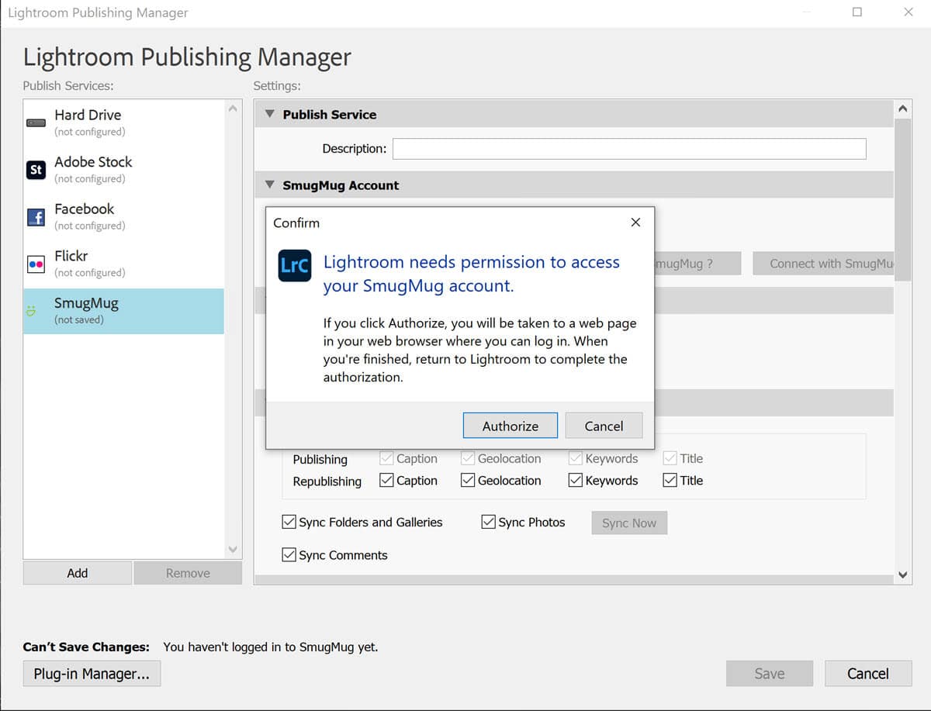Click the Connect with SmugMug button

[823, 264]
